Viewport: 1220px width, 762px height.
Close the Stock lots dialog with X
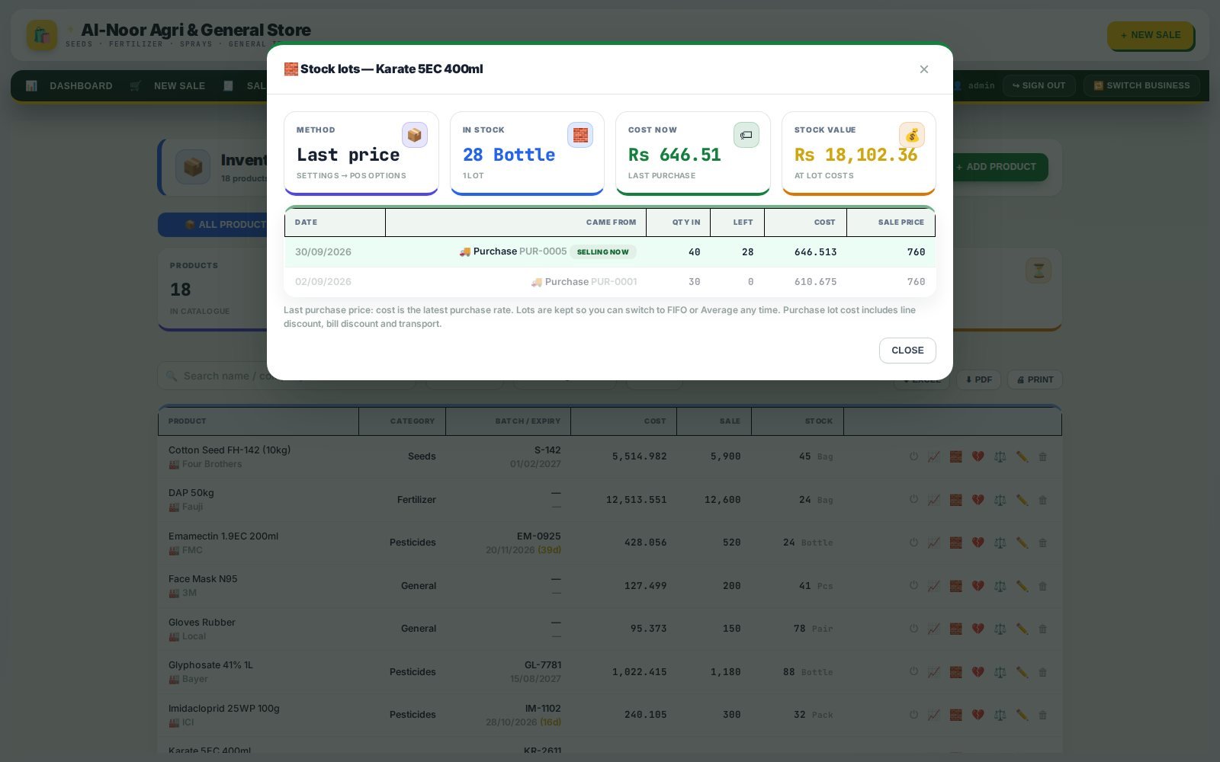click(923, 69)
